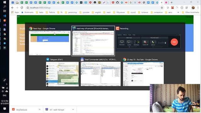Viewport: 201px width, 113px height.
Task: Open the clock showing 12:13 PM
Action: tap(5, 102)
